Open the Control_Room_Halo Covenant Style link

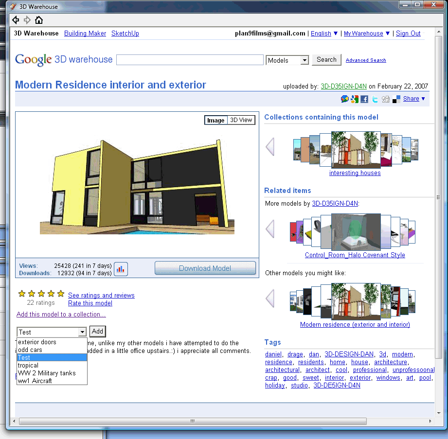click(355, 255)
